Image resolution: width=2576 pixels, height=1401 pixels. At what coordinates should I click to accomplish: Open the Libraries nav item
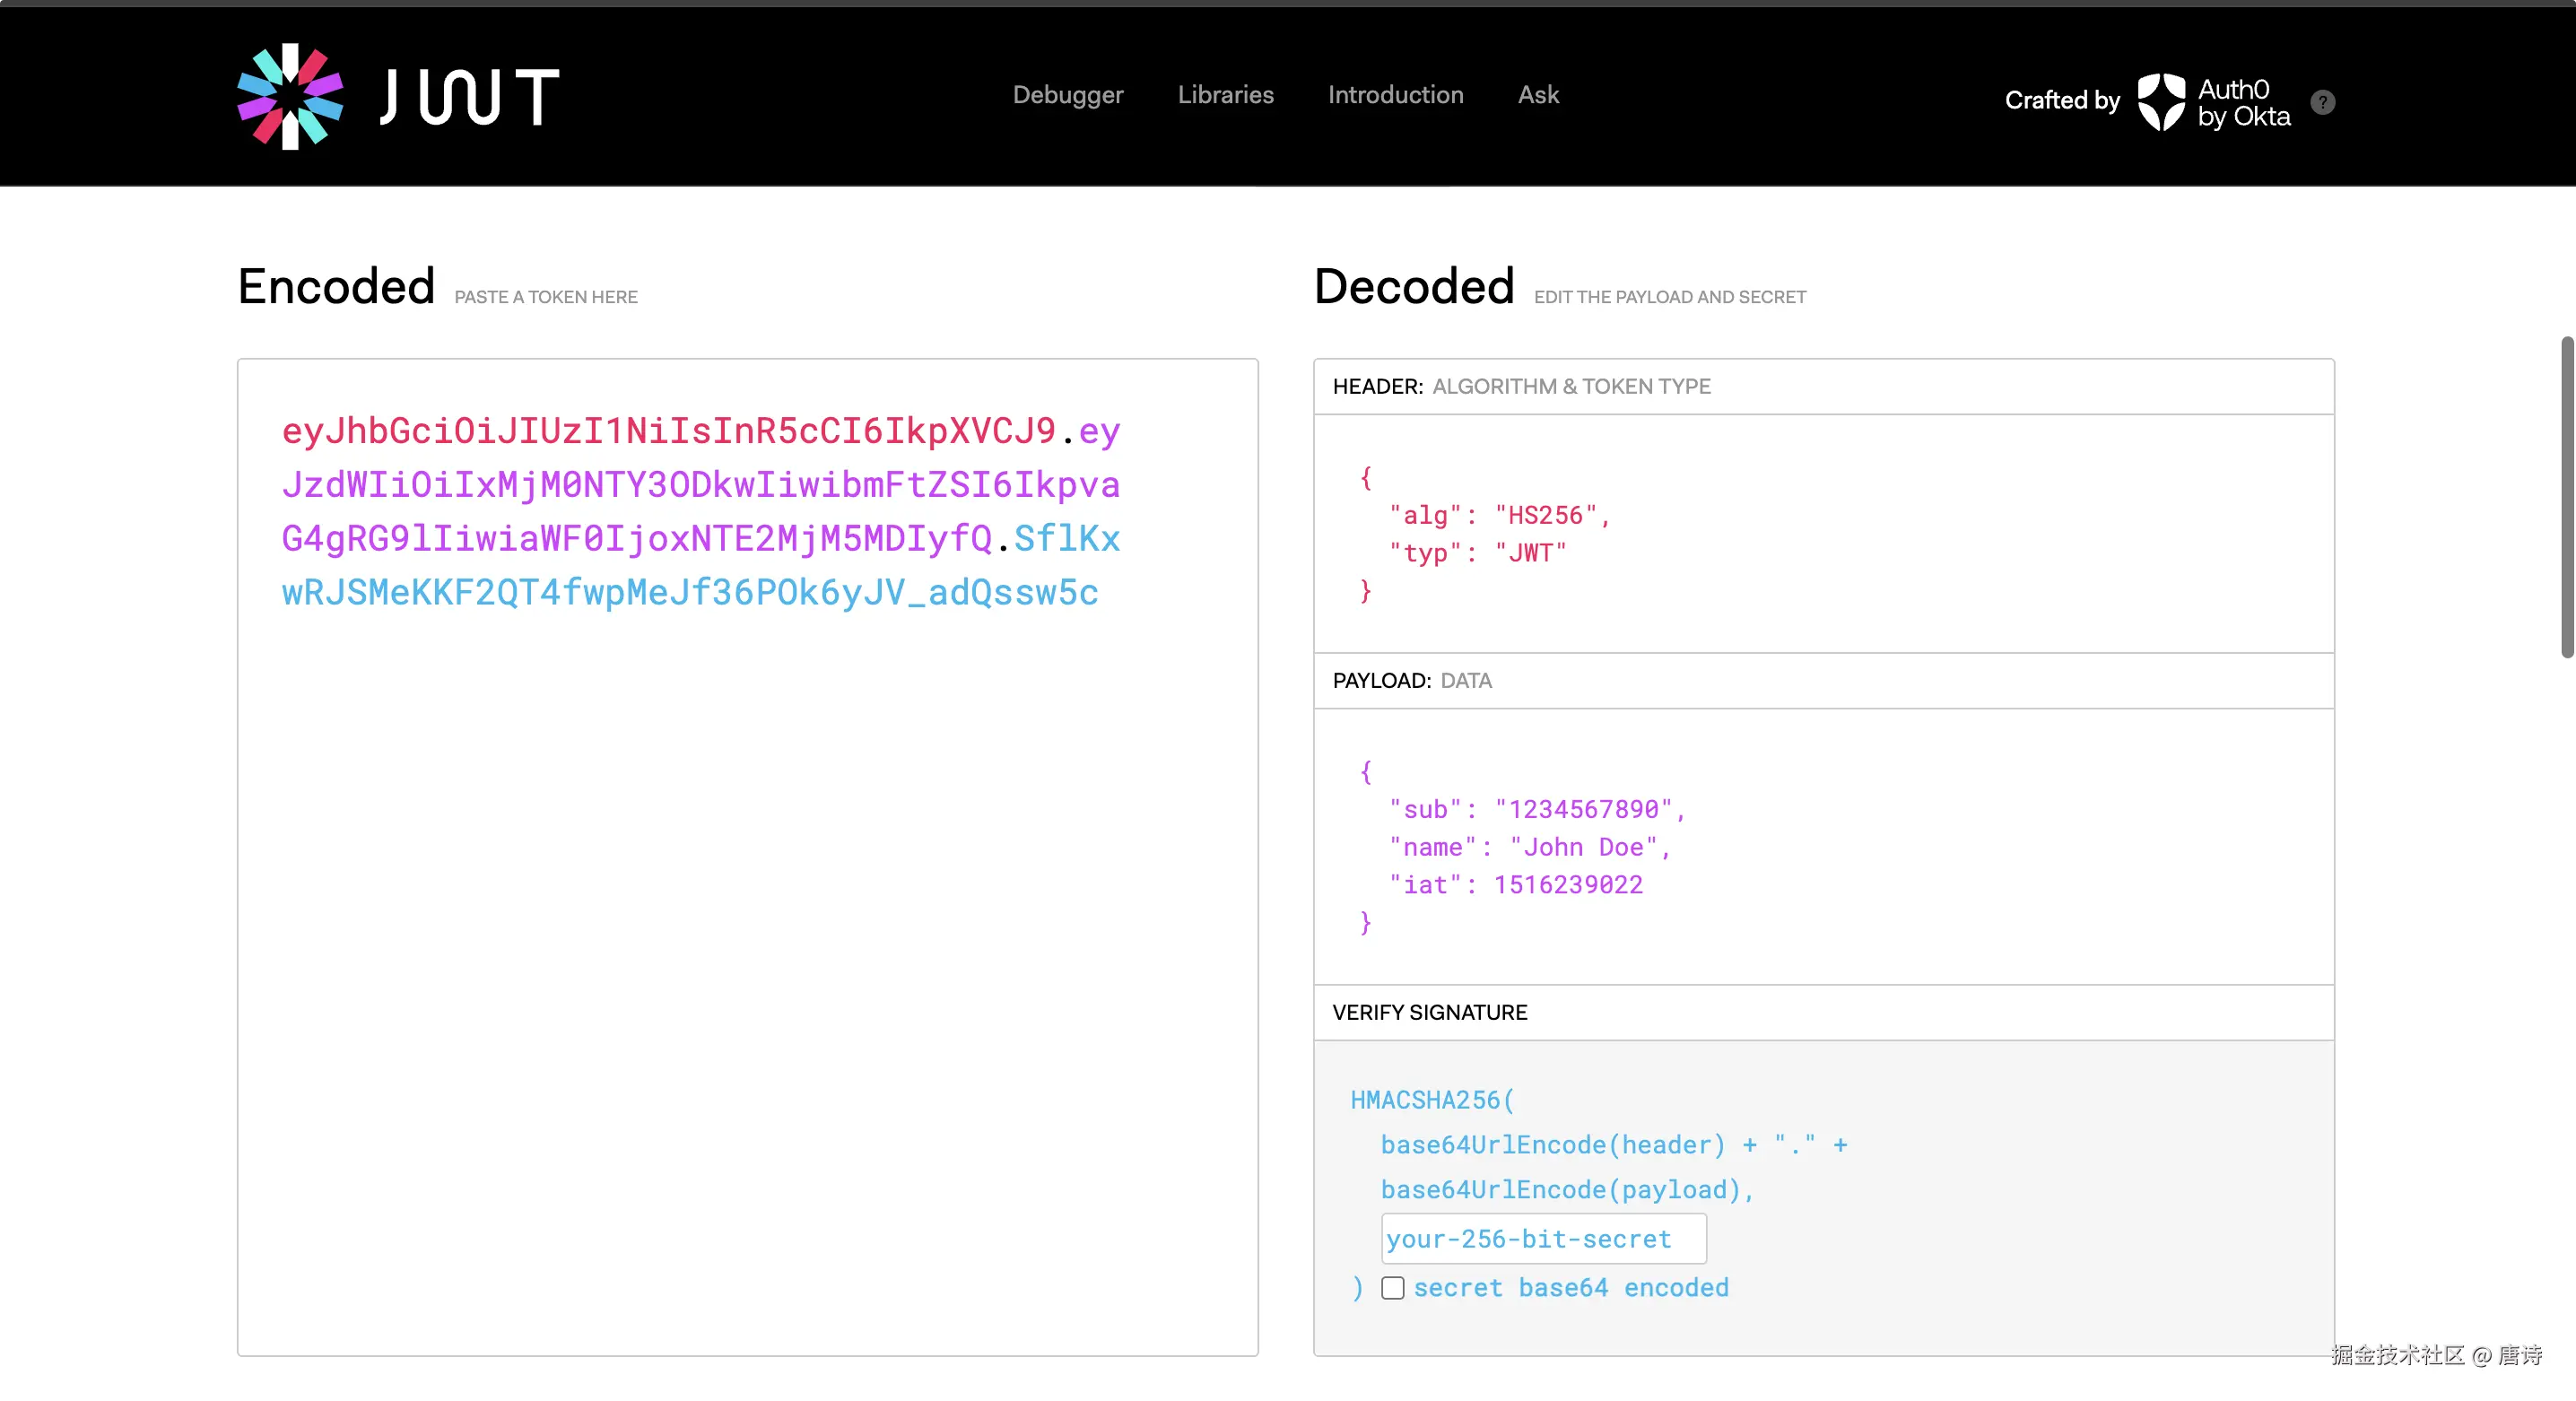pyautogui.click(x=1225, y=95)
